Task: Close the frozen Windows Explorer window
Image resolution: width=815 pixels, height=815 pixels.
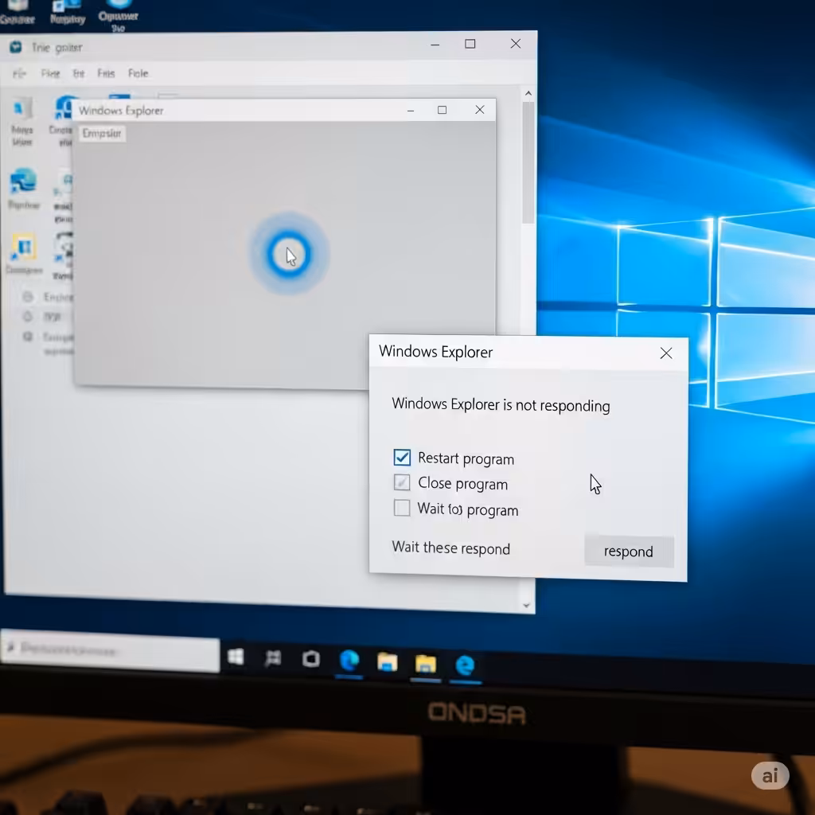Action: [480, 110]
